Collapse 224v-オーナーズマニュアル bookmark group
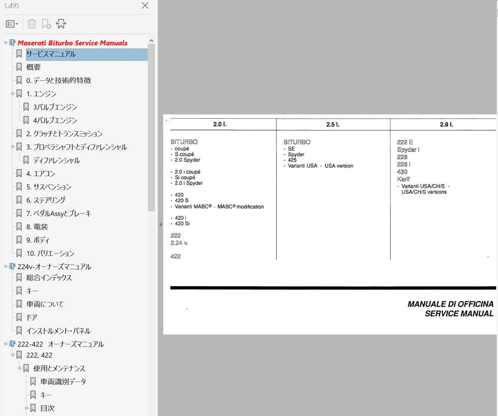Viewport: 498px width, 416px height. (x=6, y=267)
